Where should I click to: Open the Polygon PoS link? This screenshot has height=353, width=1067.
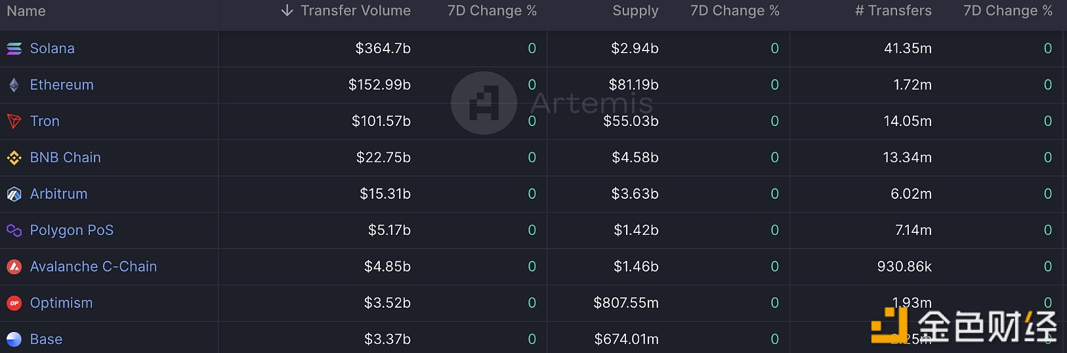pos(72,230)
